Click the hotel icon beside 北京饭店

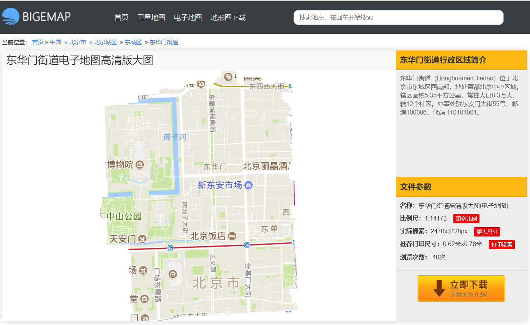[x=232, y=236]
